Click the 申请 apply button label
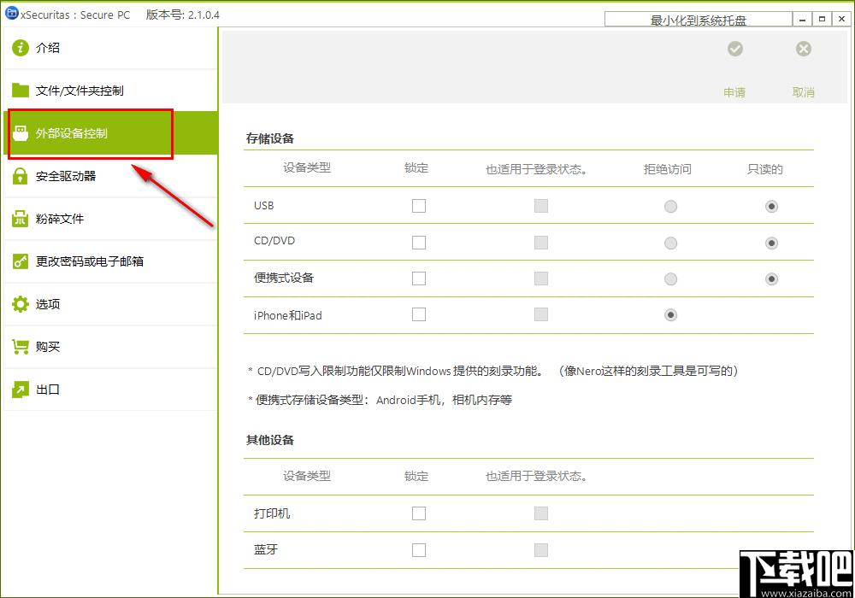The height and width of the screenshot is (598, 855). (x=734, y=92)
